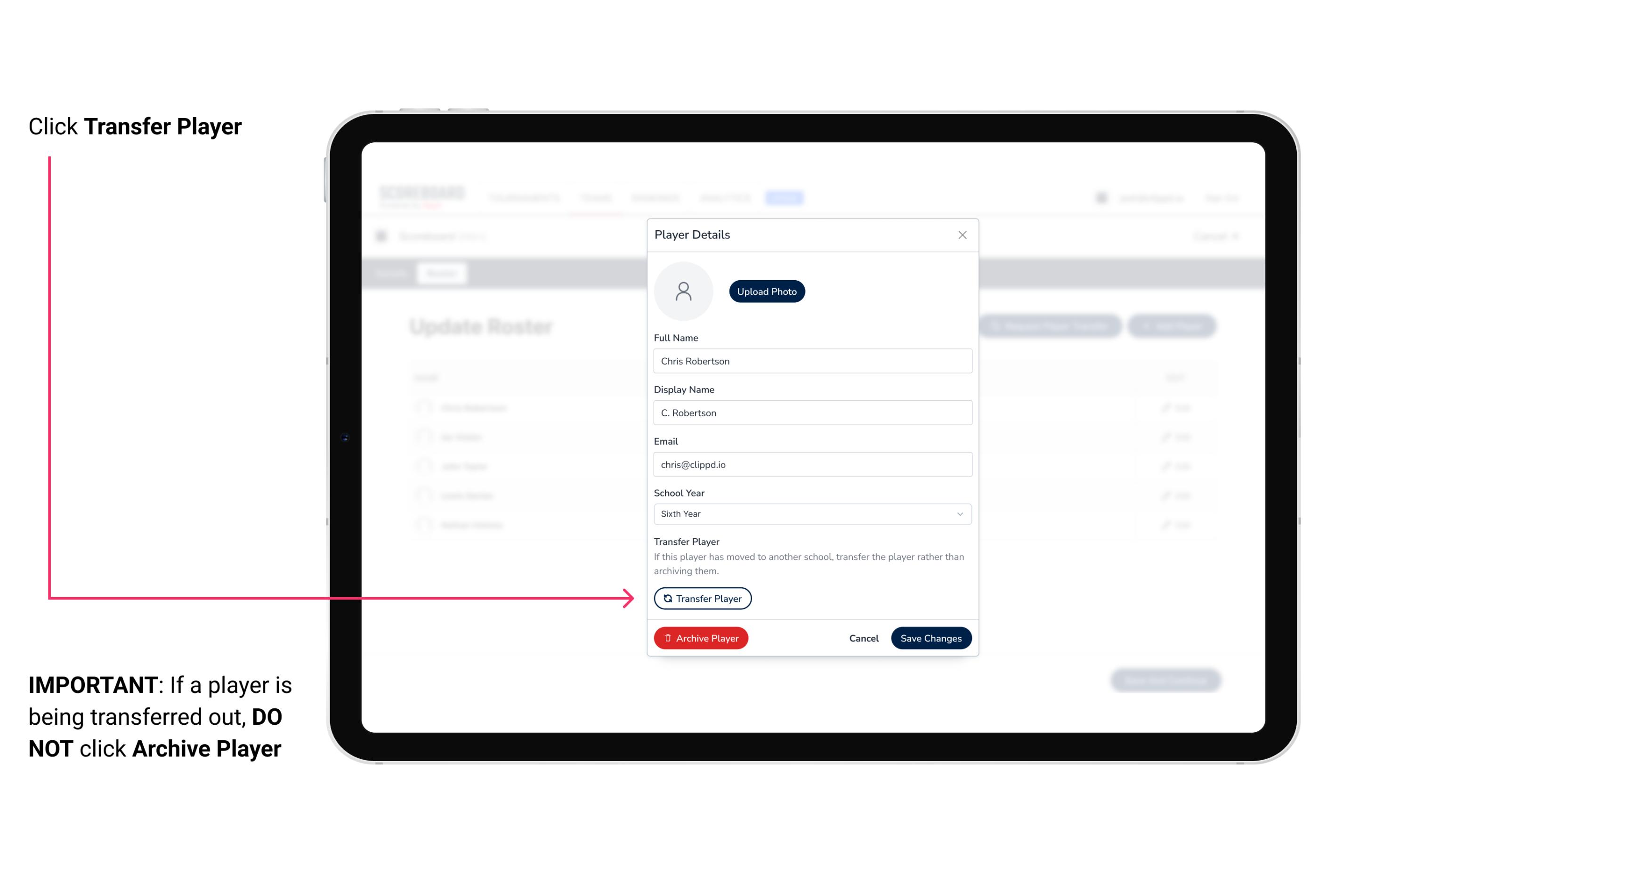Click the Upload Photo button icon
1626x875 pixels.
pos(766,291)
